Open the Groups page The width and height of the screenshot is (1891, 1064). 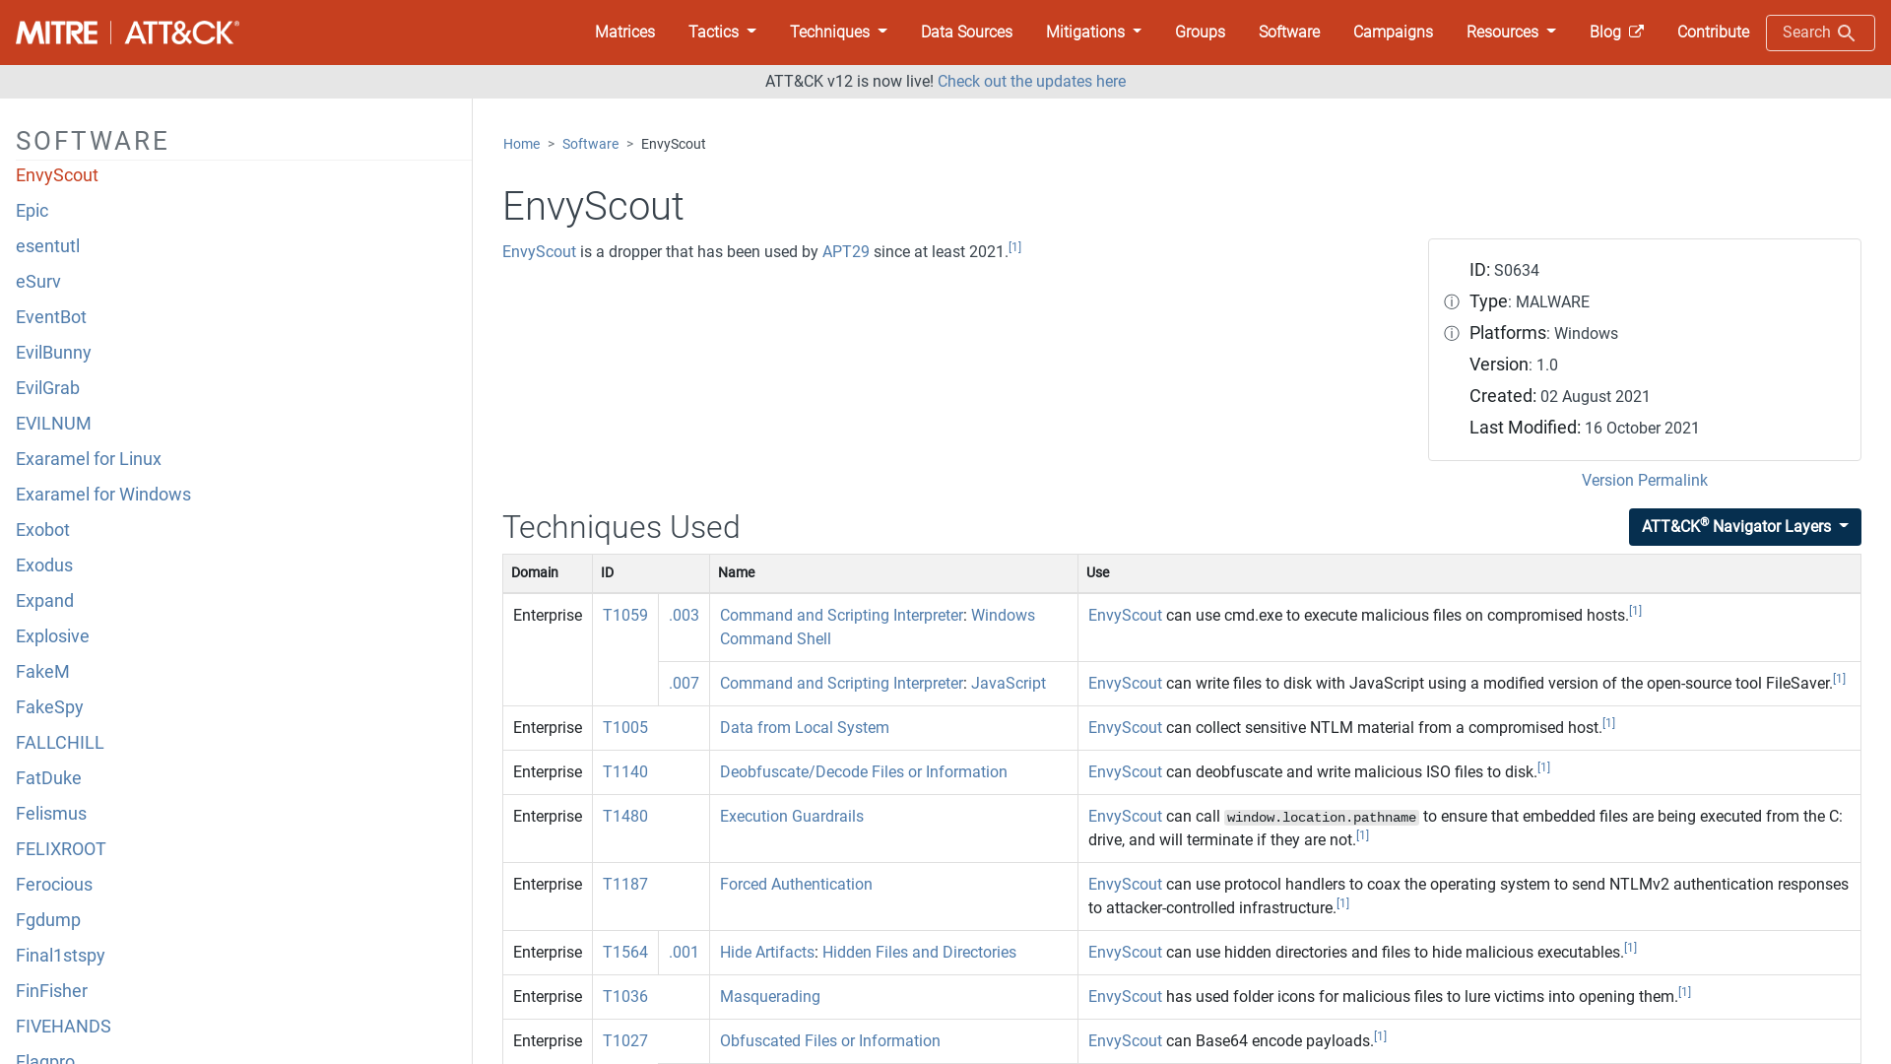pos(1200,33)
